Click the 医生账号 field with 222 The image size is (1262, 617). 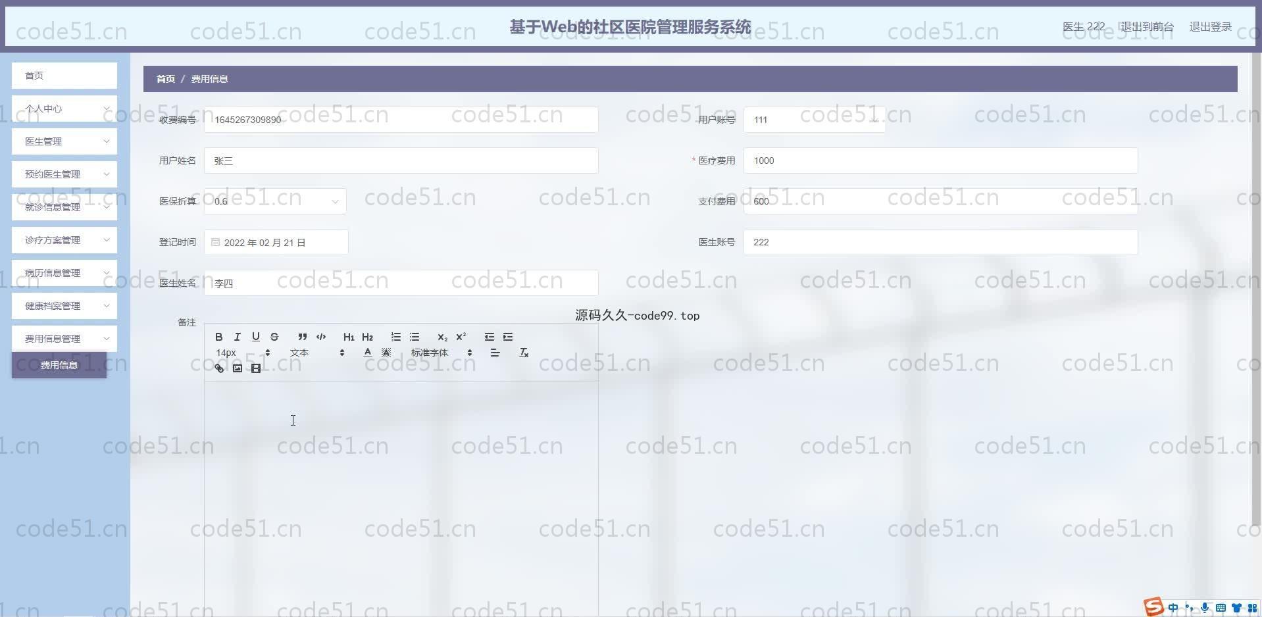941,242
